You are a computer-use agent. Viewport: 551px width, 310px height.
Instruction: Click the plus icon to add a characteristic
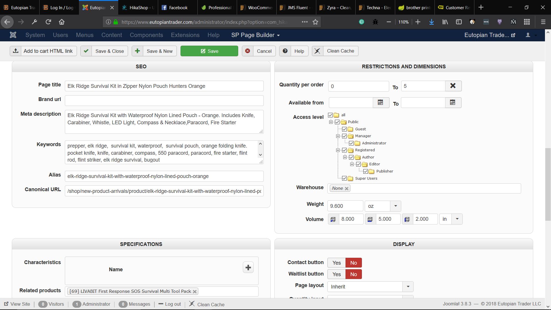248,268
